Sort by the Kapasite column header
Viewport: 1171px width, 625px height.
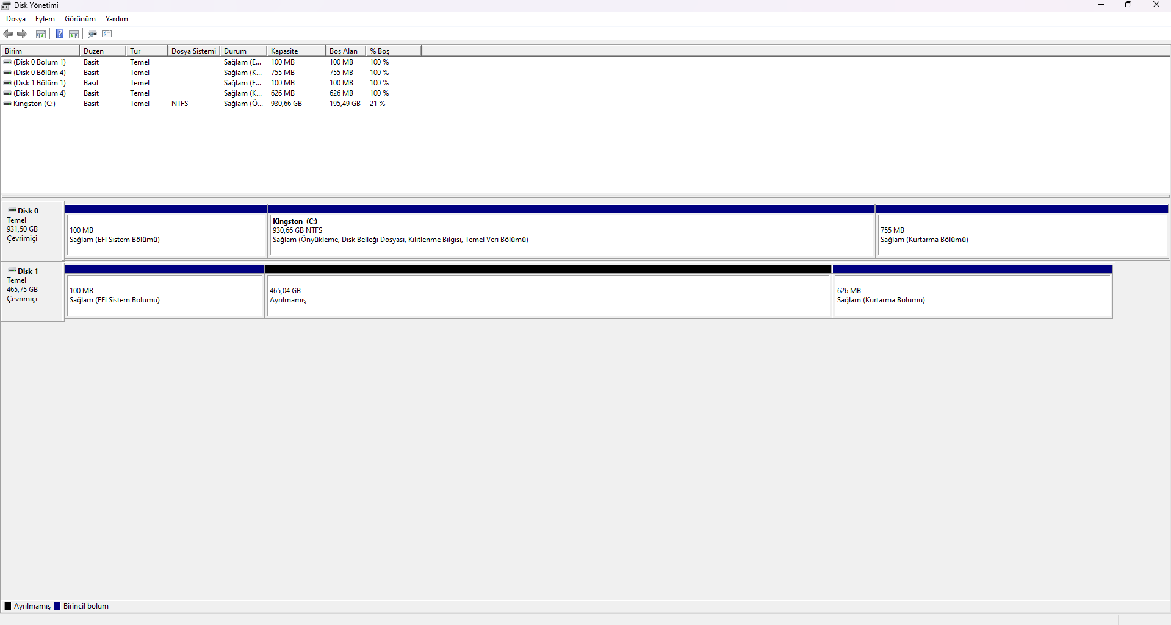[x=296, y=51]
